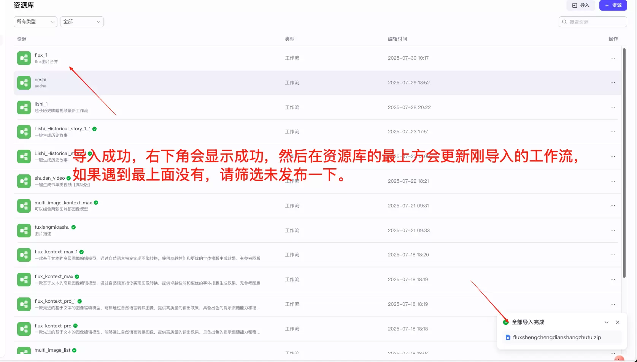Click green badge next to shudan_video
The height and width of the screenshot is (362, 637).
69,178
